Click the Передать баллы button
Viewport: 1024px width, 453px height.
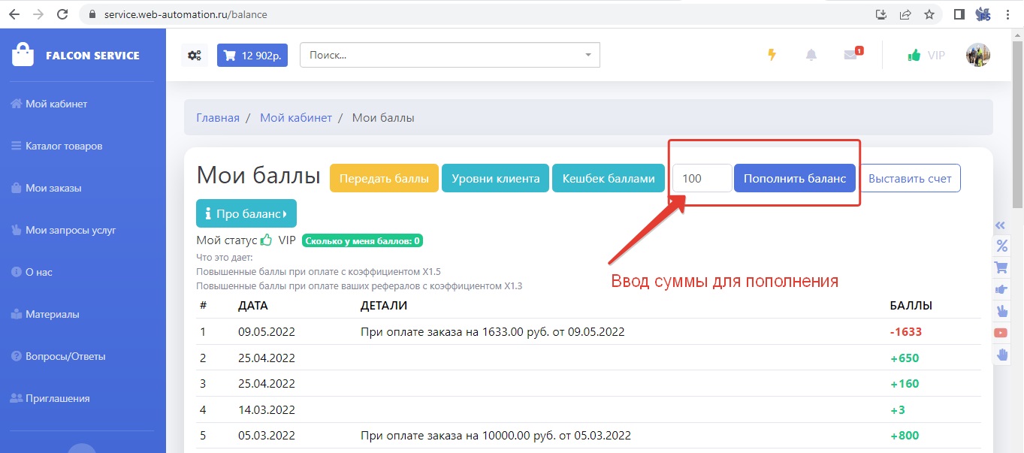click(x=384, y=179)
